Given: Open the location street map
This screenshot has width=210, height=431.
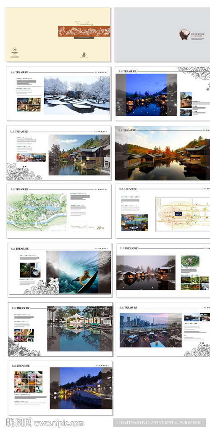Looking at the screenshot, I should (183, 213).
